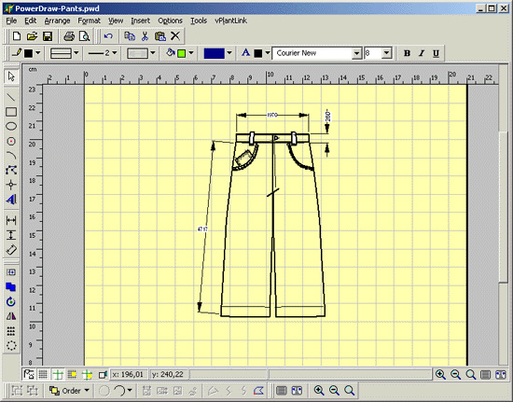Select the Ellipse tool
Viewport: 513px width, 402px height.
(x=11, y=126)
